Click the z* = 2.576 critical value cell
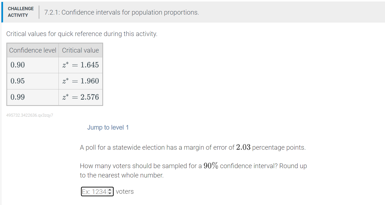 (x=80, y=97)
